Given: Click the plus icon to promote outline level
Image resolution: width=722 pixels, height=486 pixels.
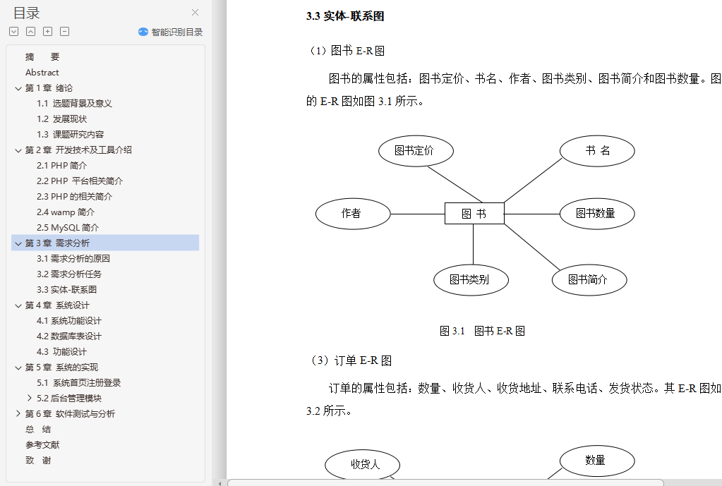Looking at the screenshot, I should coord(47,31).
